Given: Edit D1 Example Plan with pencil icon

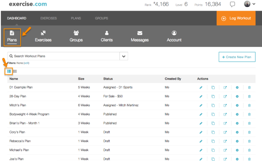Looking at the screenshot, I should (x=201, y=87).
